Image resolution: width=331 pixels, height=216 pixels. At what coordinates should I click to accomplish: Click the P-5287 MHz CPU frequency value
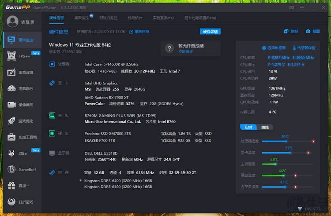coord(278,58)
